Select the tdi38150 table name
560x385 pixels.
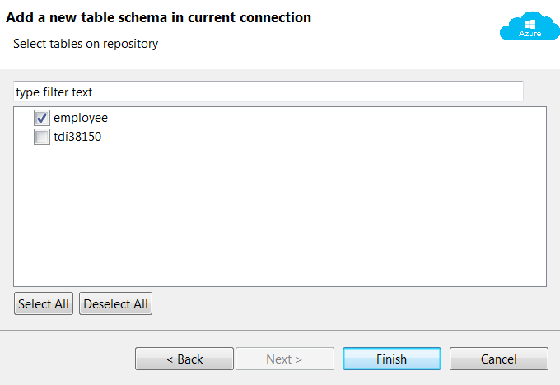(77, 137)
